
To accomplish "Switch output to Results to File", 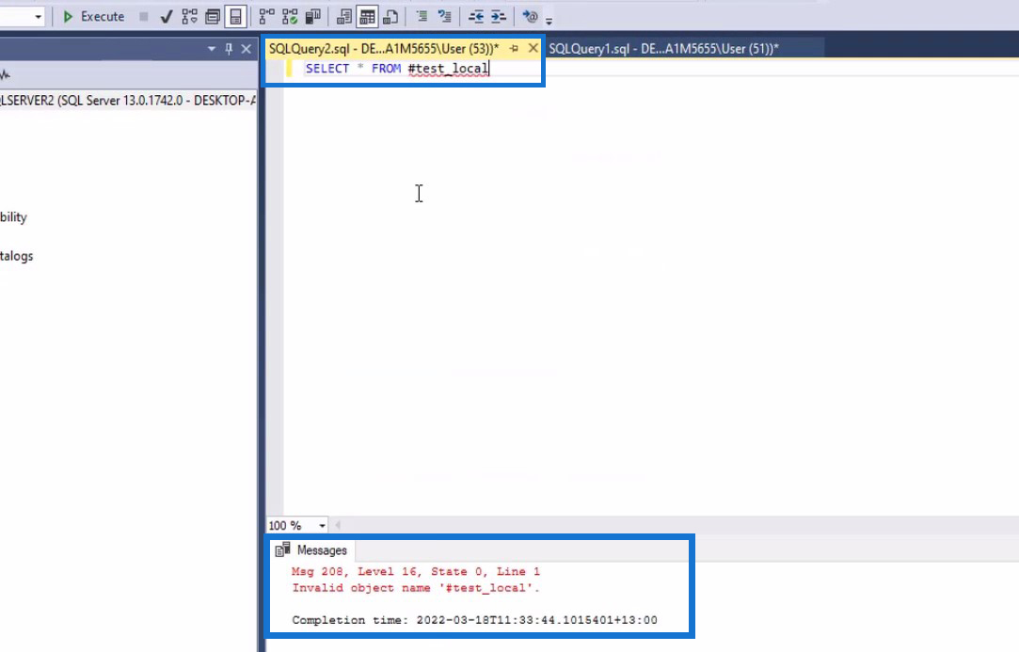I will [390, 16].
